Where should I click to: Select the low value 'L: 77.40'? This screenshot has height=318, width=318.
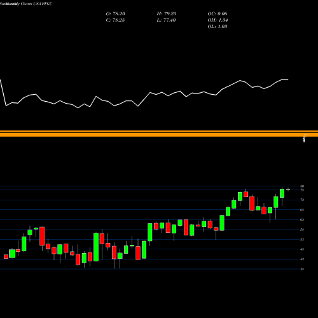tap(166, 20)
